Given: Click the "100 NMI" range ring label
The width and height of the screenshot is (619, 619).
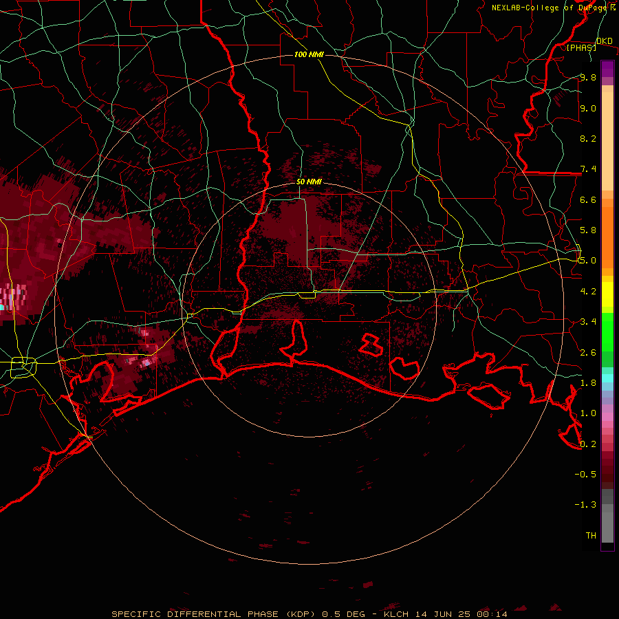Looking at the screenshot, I should coord(309,54).
